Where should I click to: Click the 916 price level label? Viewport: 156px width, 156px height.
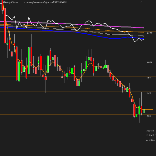click(x=149, y=93)
